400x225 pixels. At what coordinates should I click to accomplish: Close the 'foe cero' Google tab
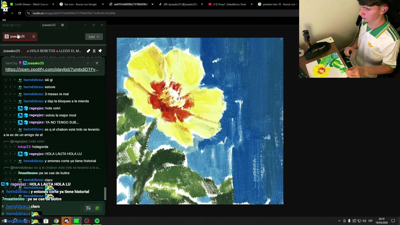point(103,4)
